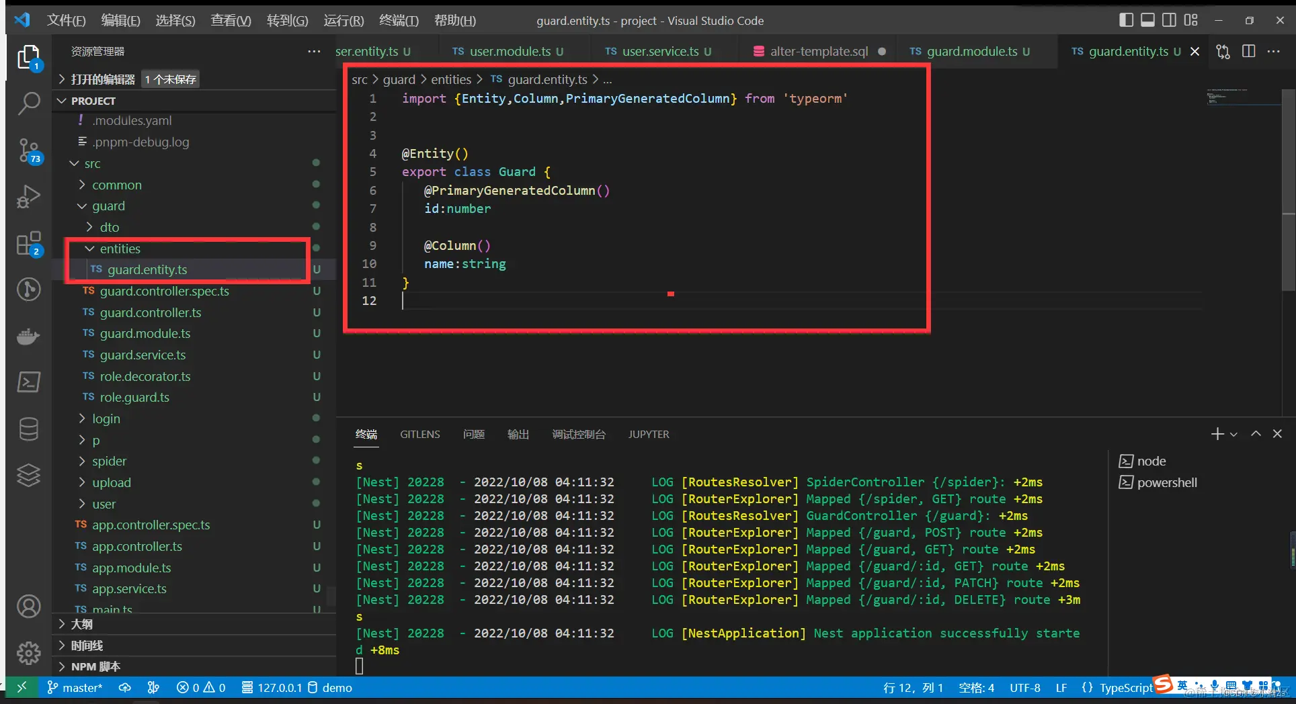
Task: Open Run and Debug view
Action: tap(29, 197)
